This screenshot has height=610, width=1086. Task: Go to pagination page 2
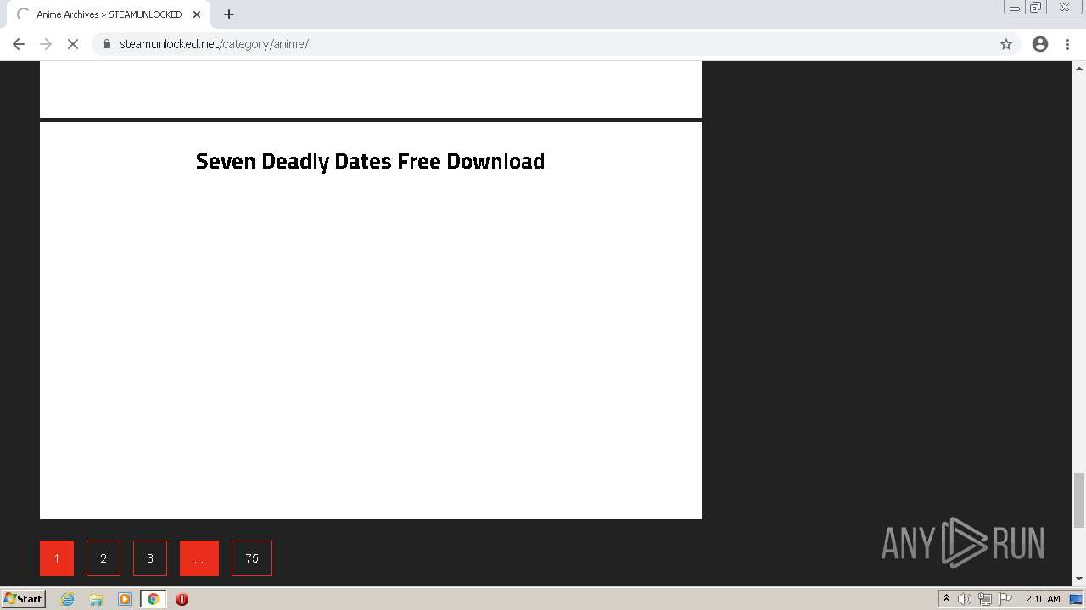pos(104,558)
